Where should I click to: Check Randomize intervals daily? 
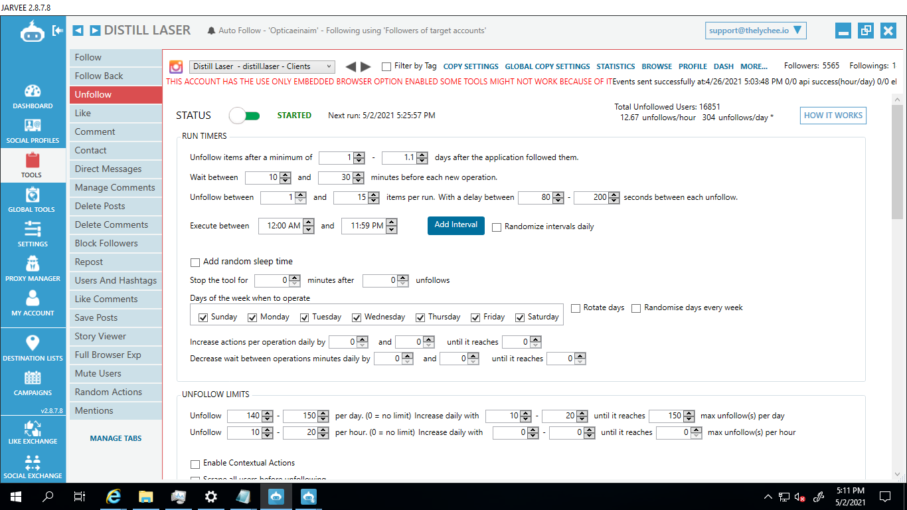click(497, 227)
